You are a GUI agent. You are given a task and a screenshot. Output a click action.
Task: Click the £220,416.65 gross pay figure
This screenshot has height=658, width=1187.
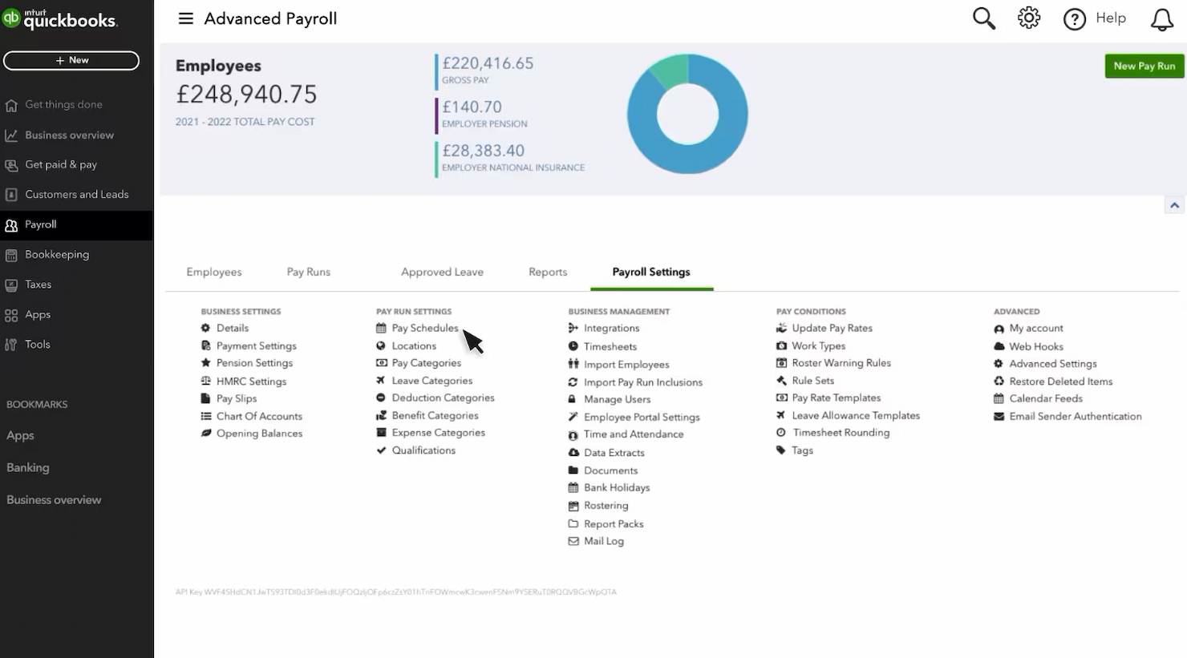[x=488, y=63]
